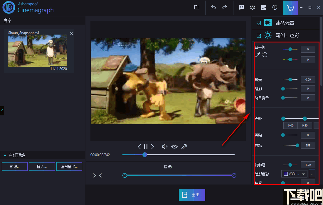Click the 曝光 exposure slider
The height and width of the screenshot is (205, 323).
point(290,79)
